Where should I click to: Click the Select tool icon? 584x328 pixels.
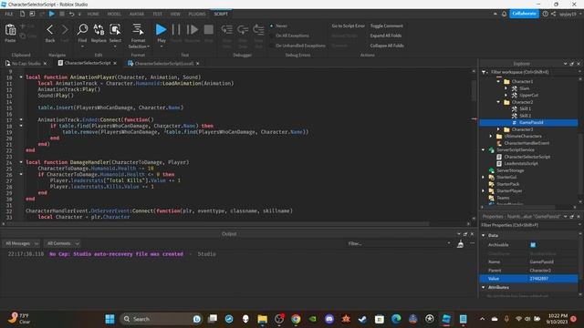tap(115, 30)
